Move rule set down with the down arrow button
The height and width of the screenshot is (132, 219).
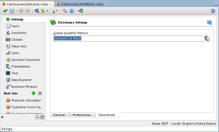click(42, 117)
